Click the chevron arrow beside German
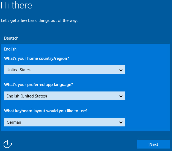The image size is (172, 151). [x=121, y=122]
